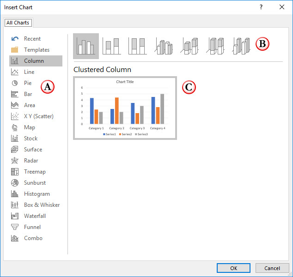The width and height of the screenshot is (293, 277).
Task: Click the Stock chart icon
Action: pyautogui.click(x=15, y=138)
